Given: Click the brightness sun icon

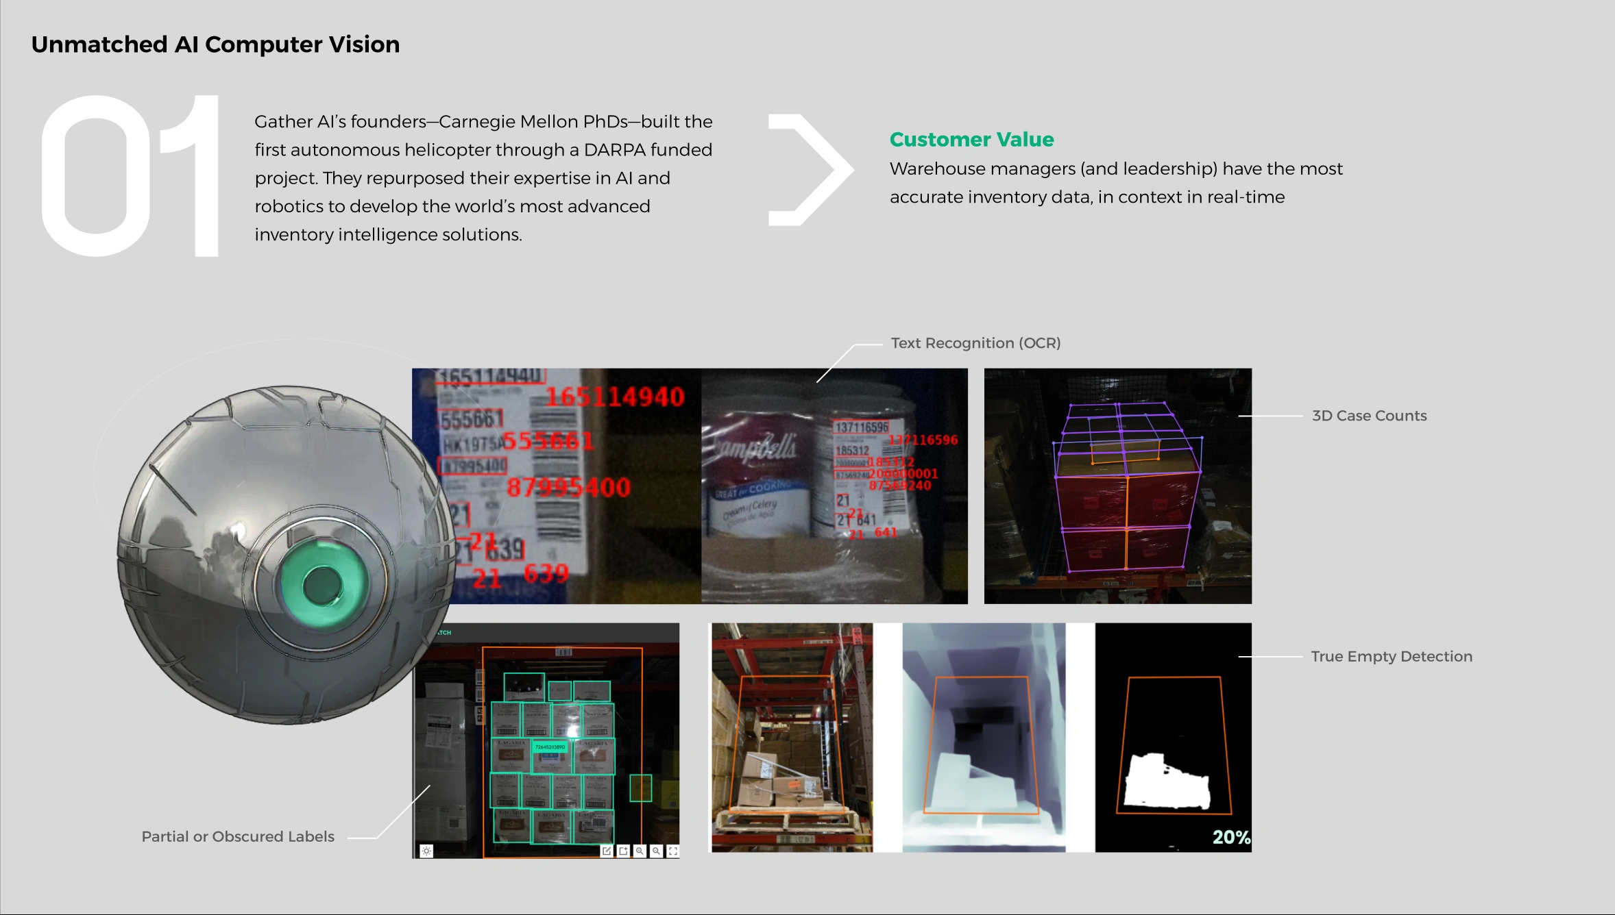Looking at the screenshot, I should [x=426, y=851].
